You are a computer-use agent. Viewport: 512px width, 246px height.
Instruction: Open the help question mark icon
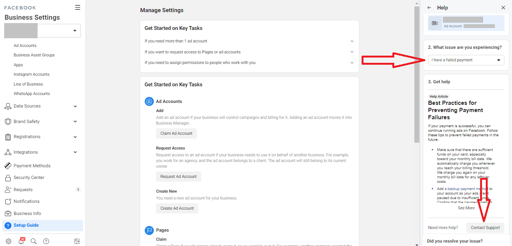[x=46, y=241]
